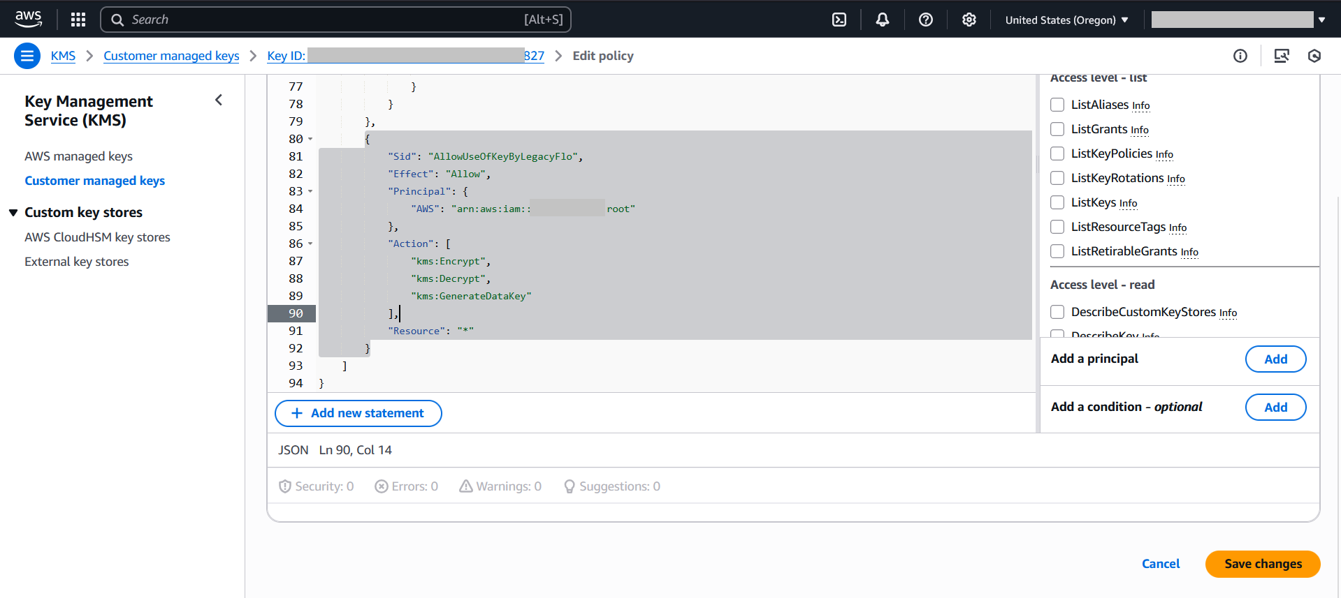Screen dimensions: 1341x598
Task: Go to KMS breadcrumb link
Action: pyautogui.click(x=63, y=56)
